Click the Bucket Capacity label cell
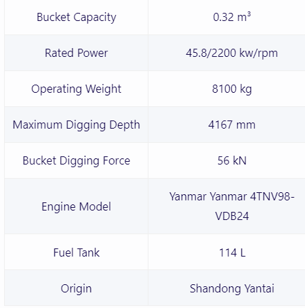Image resolution: width=305 pixels, height=308 pixels. [76, 17]
